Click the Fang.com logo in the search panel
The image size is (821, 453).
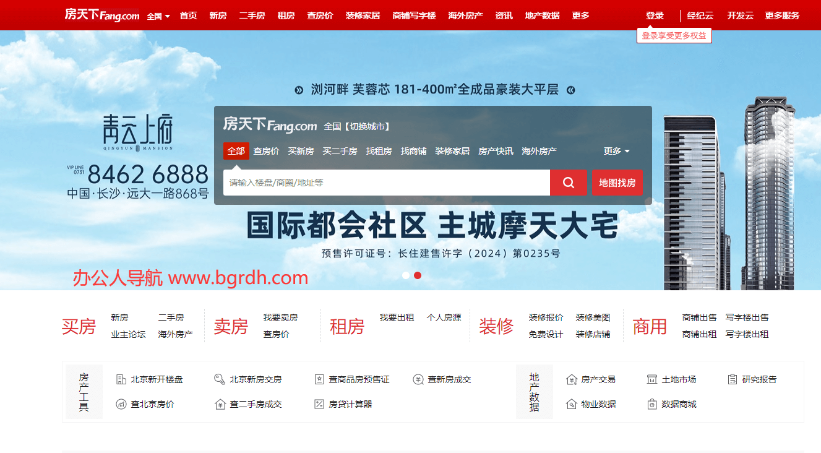click(270, 124)
